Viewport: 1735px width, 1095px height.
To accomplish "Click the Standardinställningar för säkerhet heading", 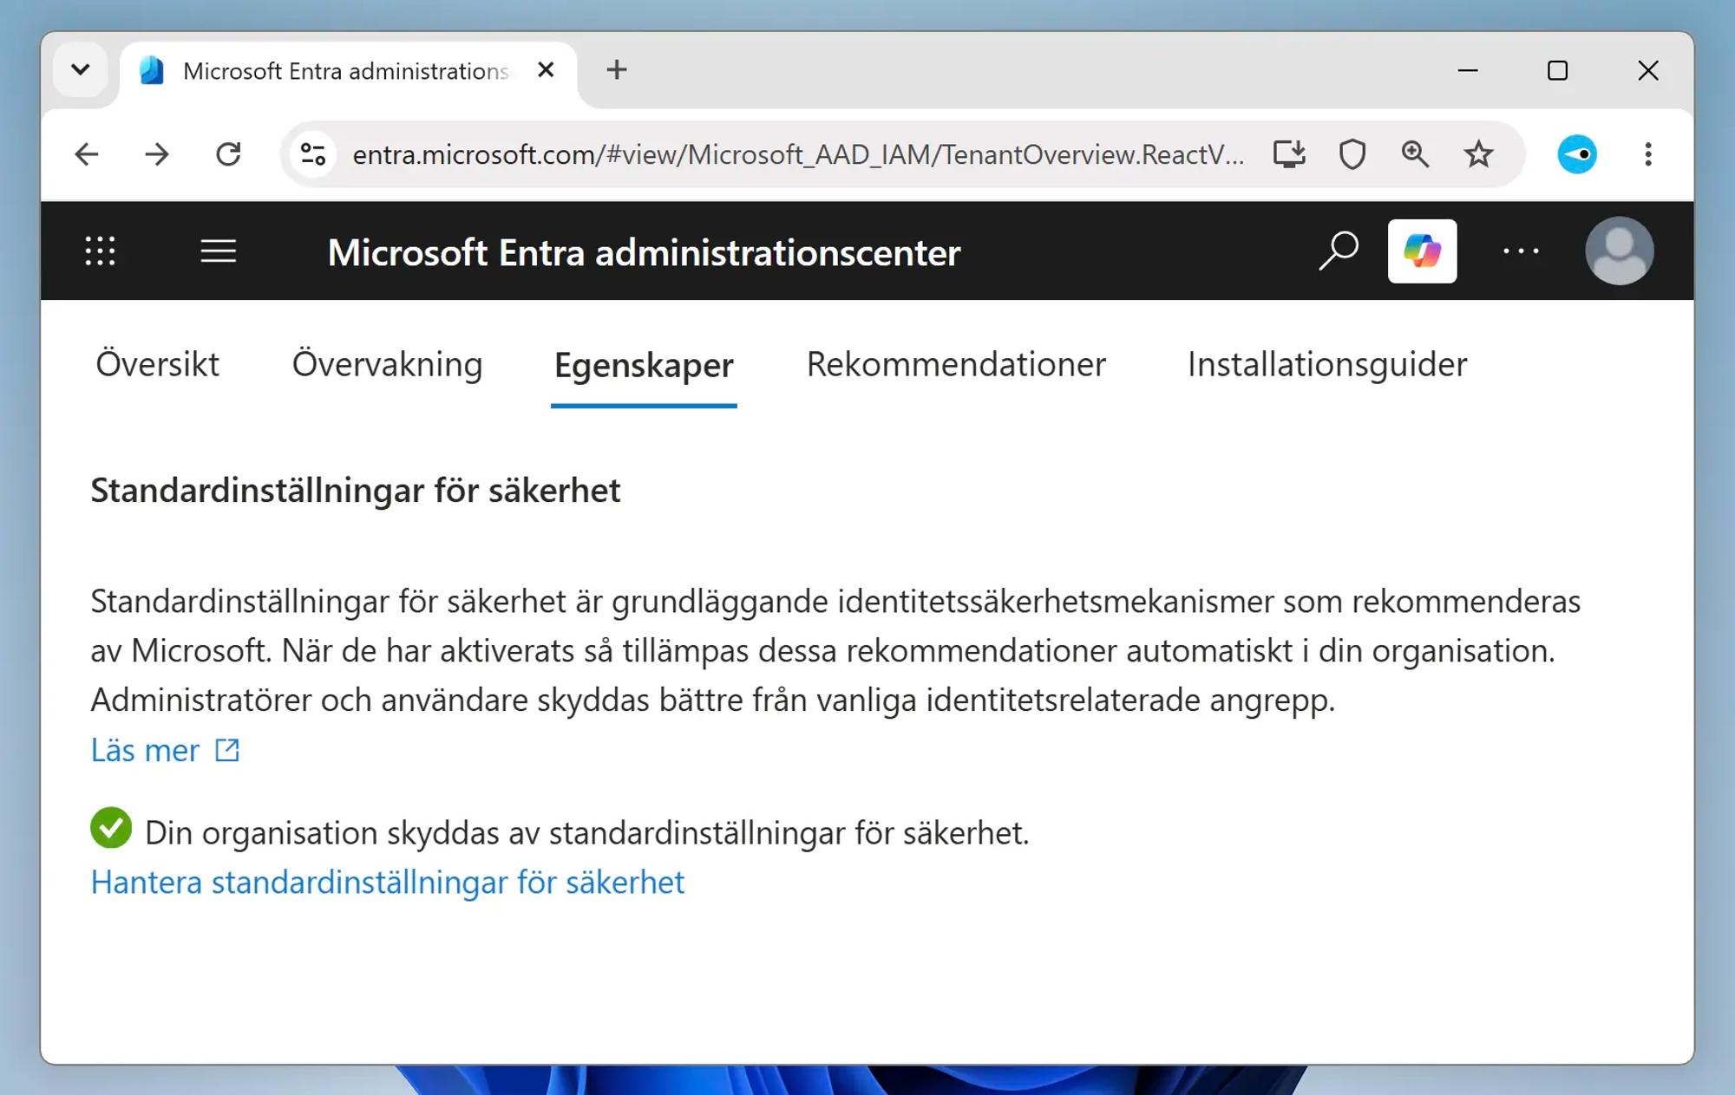I will coord(356,491).
